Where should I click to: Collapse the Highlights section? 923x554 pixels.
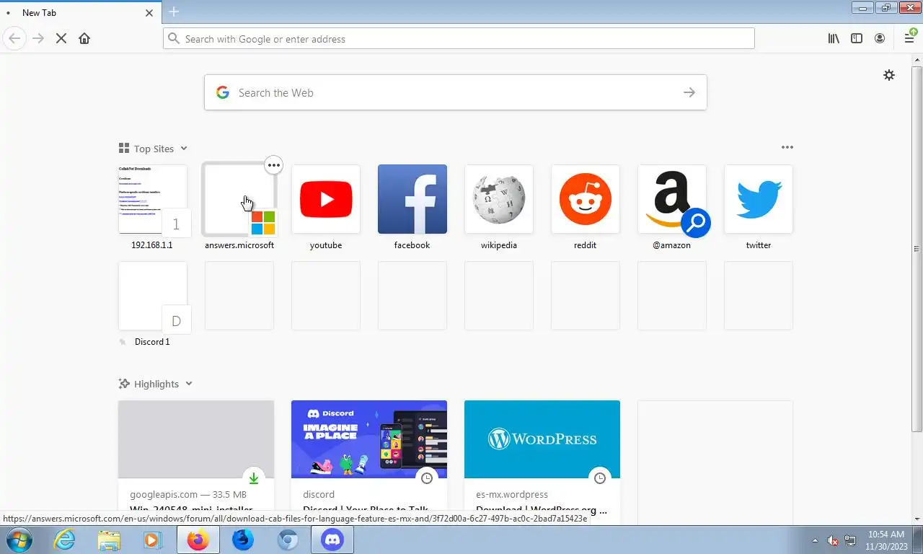coord(156,384)
